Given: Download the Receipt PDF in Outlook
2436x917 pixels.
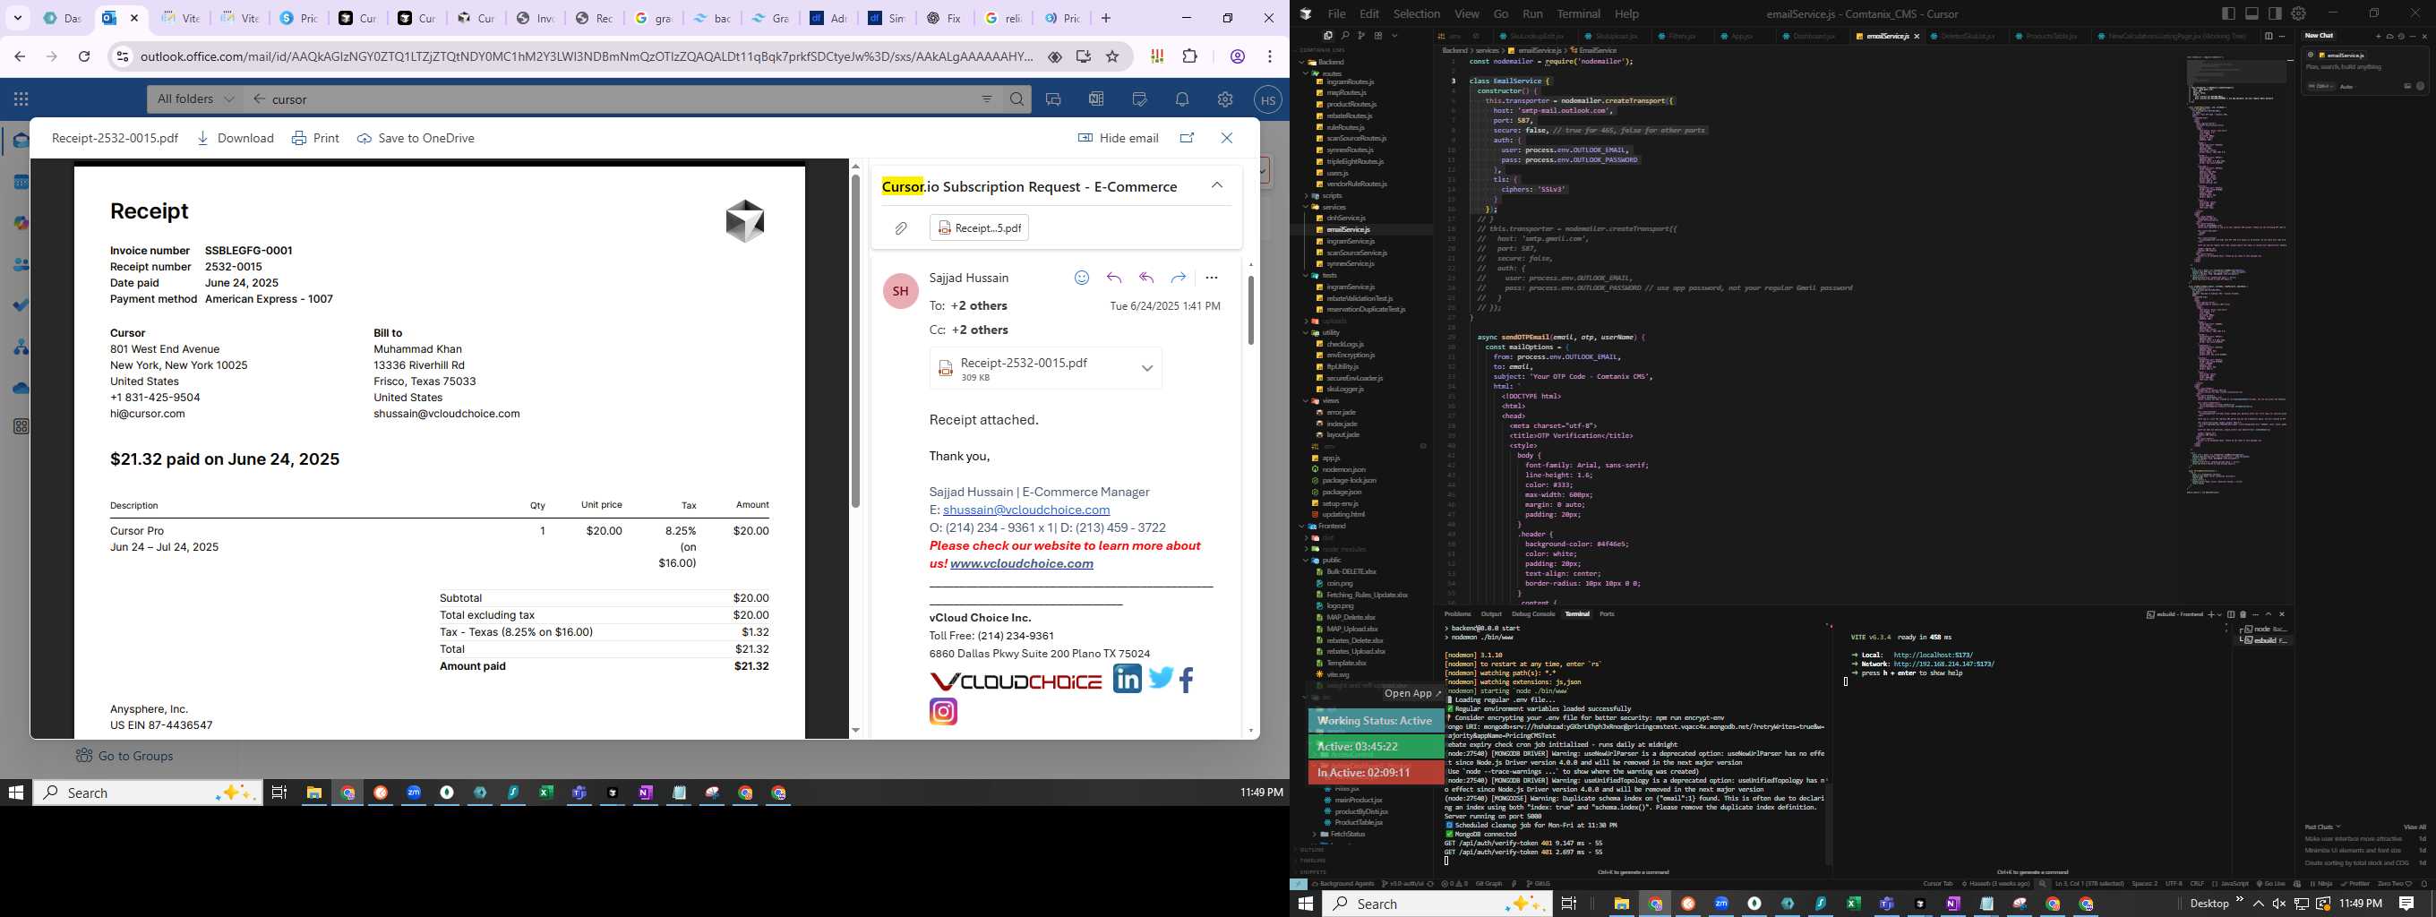Looking at the screenshot, I should (x=236, y=138).
